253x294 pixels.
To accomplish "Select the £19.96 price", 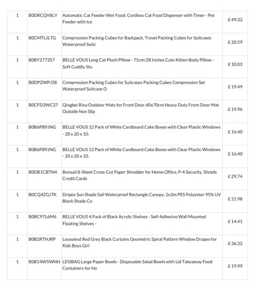I will pyautogui.click(x=235, y=109).
